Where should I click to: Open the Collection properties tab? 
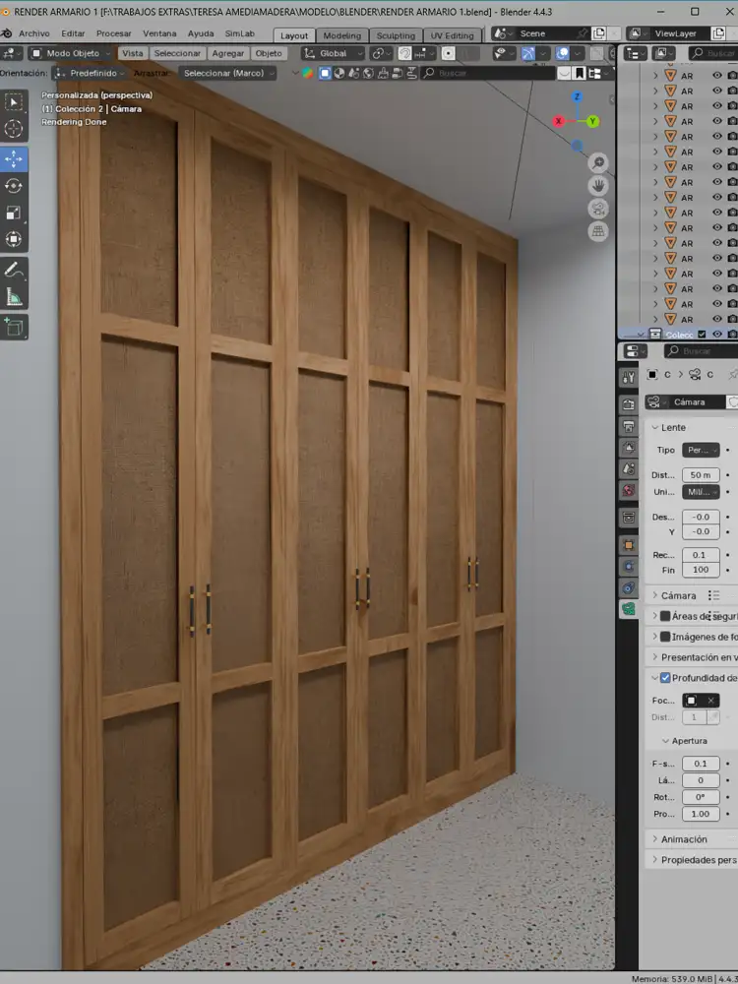click(629, 518)
